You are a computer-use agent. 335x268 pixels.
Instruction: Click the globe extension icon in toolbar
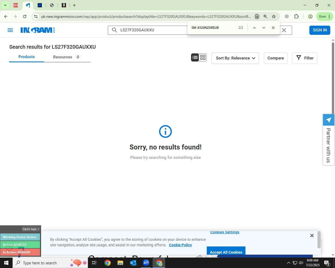287,16
